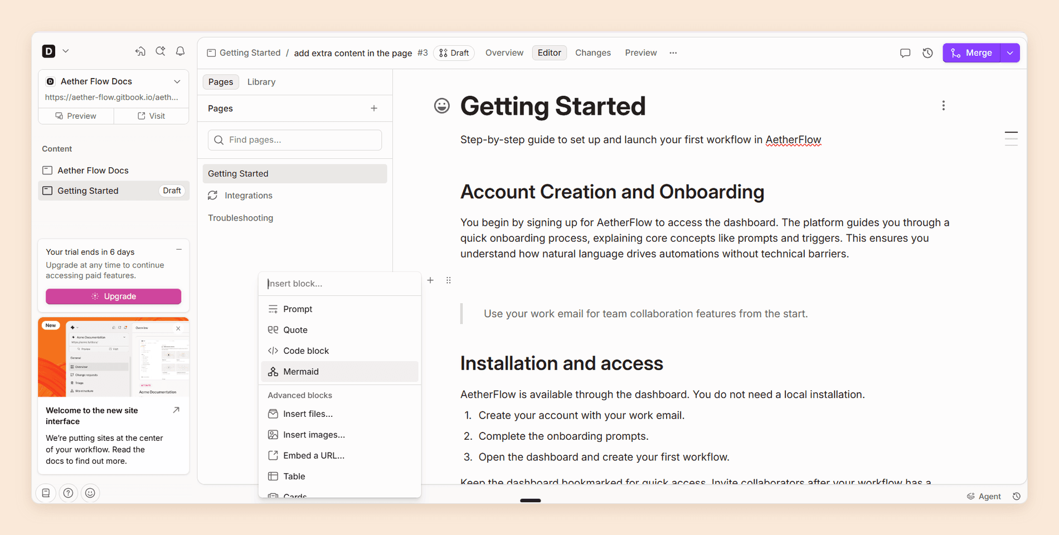This screenshot has width=1059, height=535.
Task: Open the notifications bell
Action: (x=181, y=51)
